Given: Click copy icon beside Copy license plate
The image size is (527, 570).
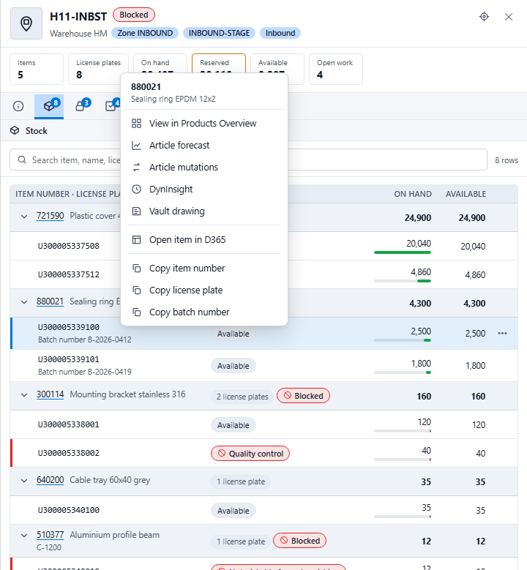Looking at the screenshot, I should (136, 290).
